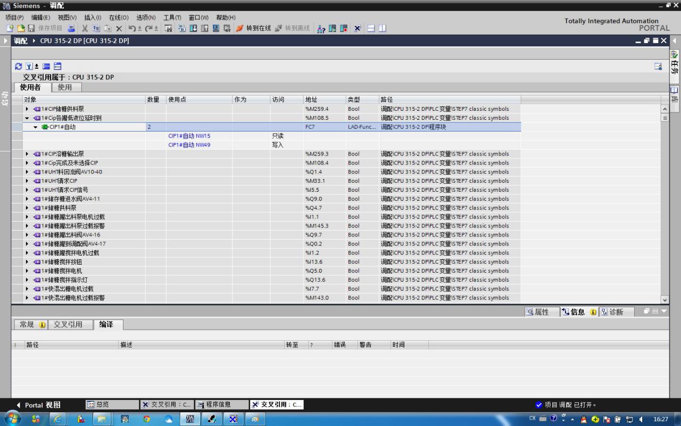Click the copy toolbar icon
681x426 pixels.
96,28
